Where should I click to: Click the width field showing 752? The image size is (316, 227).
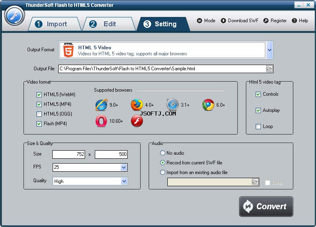click(68, 154)
